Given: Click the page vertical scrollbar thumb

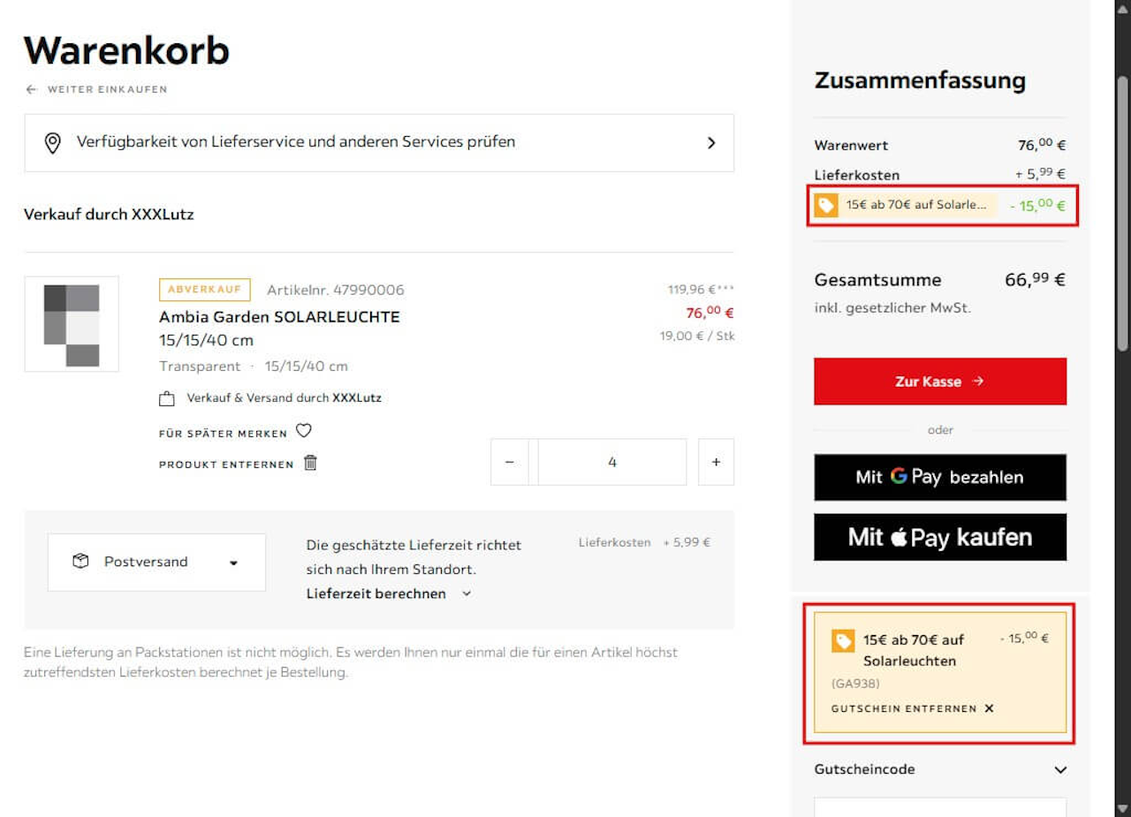Looking at the screenshot, I should click(1123, 212).
